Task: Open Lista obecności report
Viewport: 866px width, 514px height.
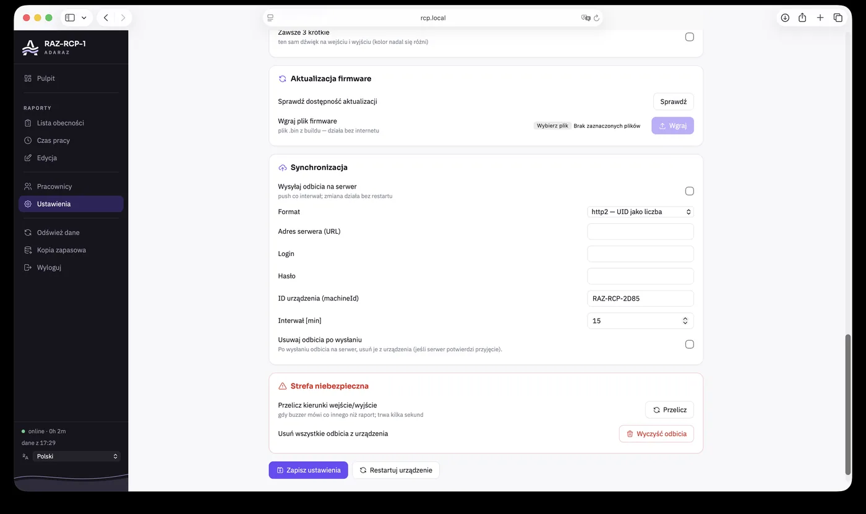Action: click(x=71, y=123)
